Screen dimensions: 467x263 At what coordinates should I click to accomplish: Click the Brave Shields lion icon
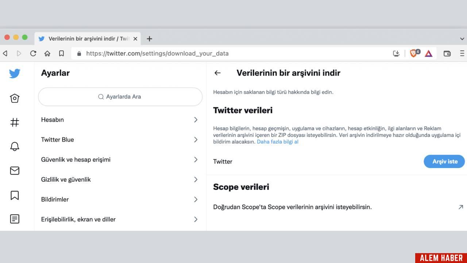click(414, 53)
